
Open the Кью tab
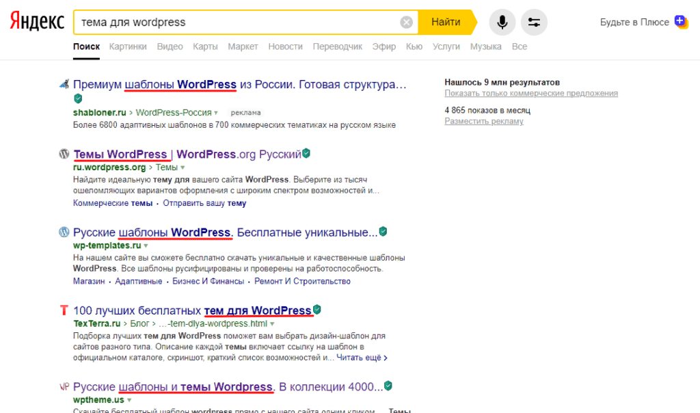pyautogui.click(x=414, y=46)
